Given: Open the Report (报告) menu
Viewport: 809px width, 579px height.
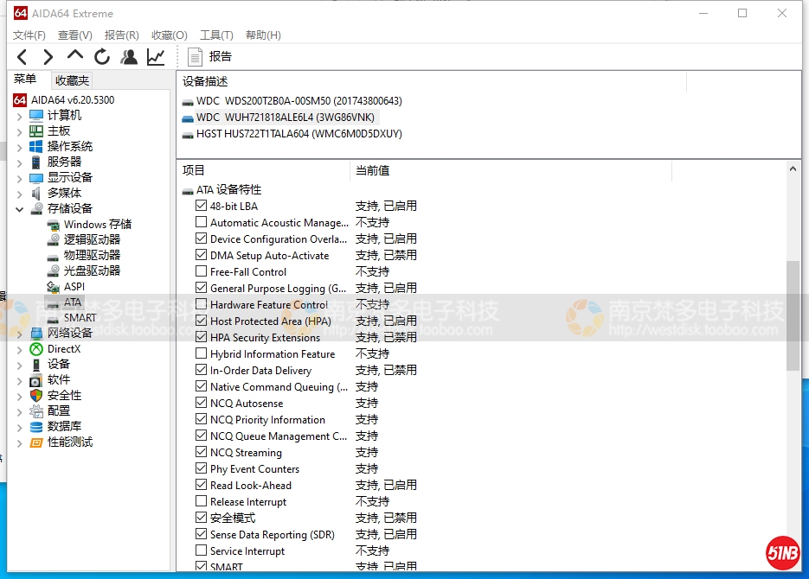Looking at the screenshot, I should (x=122, y=35).
